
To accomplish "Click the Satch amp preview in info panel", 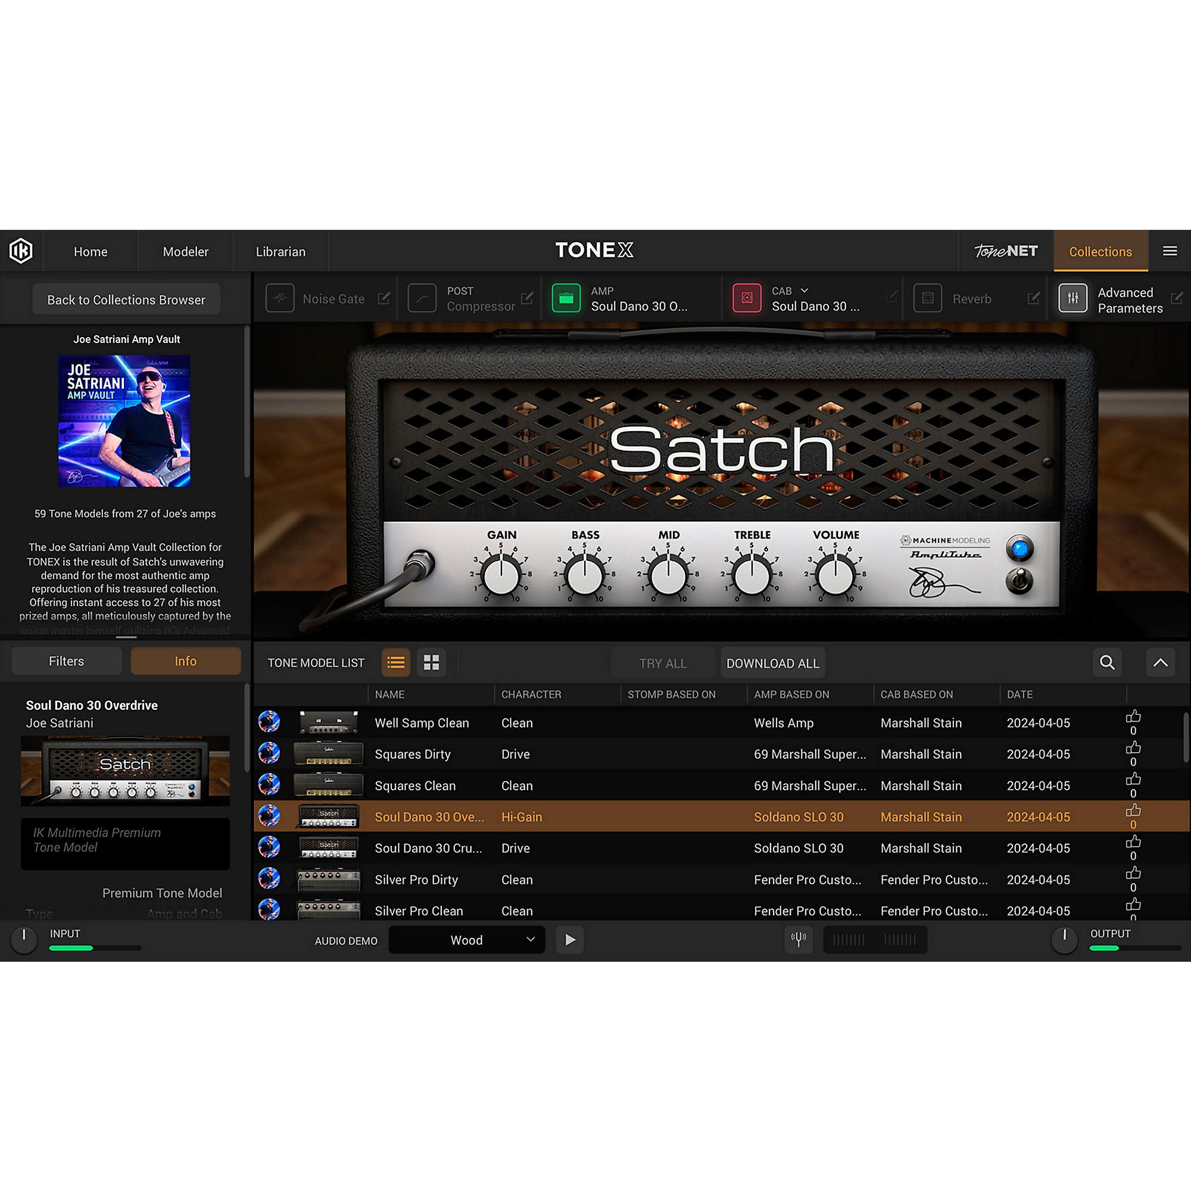I will point(125,771).
